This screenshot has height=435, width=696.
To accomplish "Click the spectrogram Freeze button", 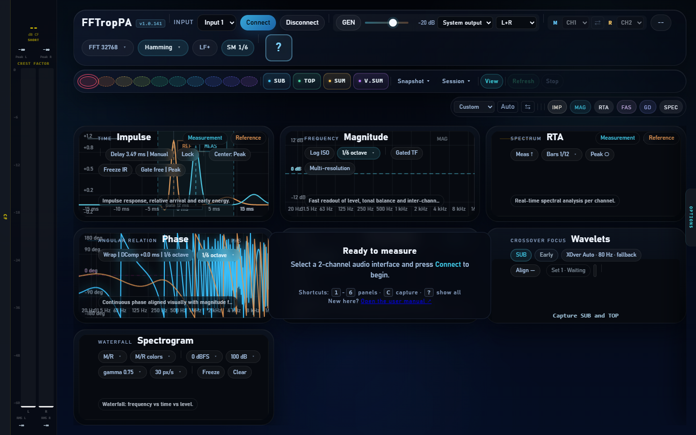I will tap(211, 372).
